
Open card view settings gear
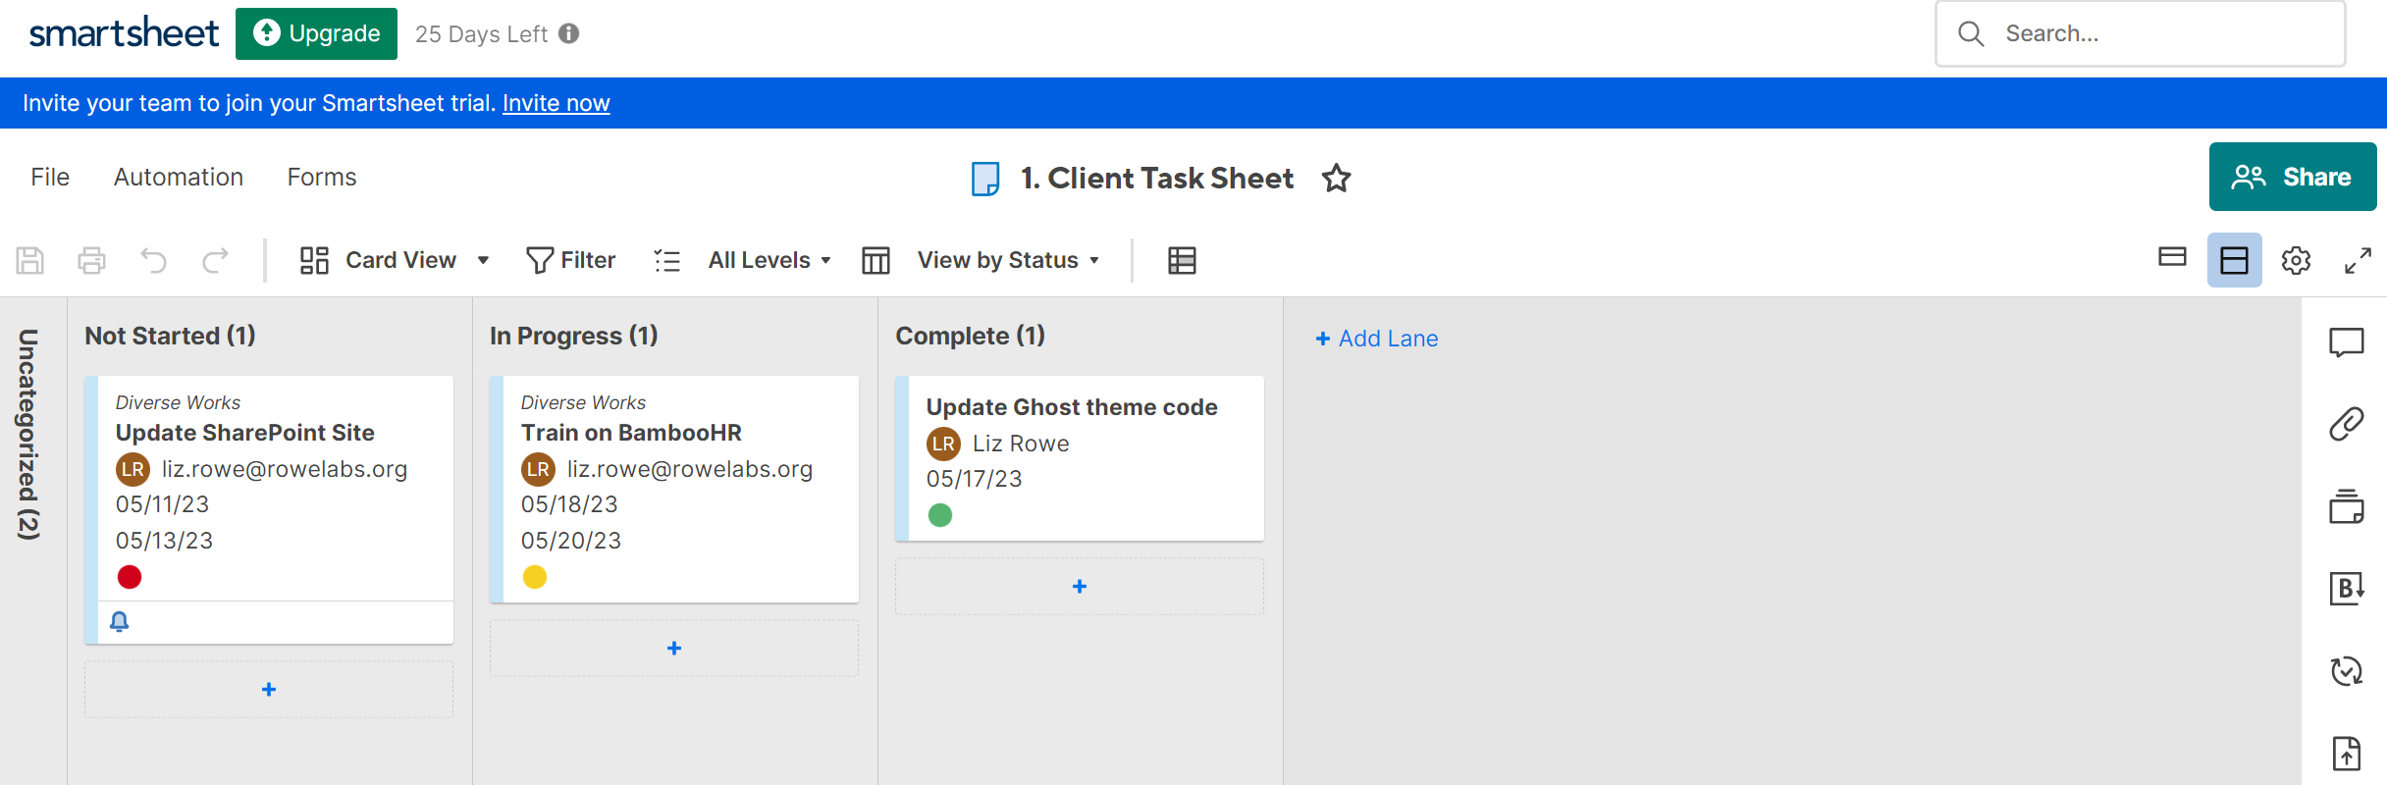[x=2296, y=260]
